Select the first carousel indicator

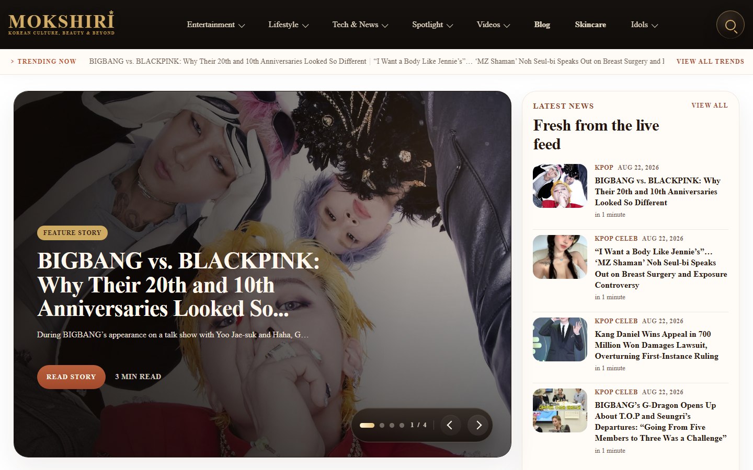pyautogui.click(x=367, y=425)
